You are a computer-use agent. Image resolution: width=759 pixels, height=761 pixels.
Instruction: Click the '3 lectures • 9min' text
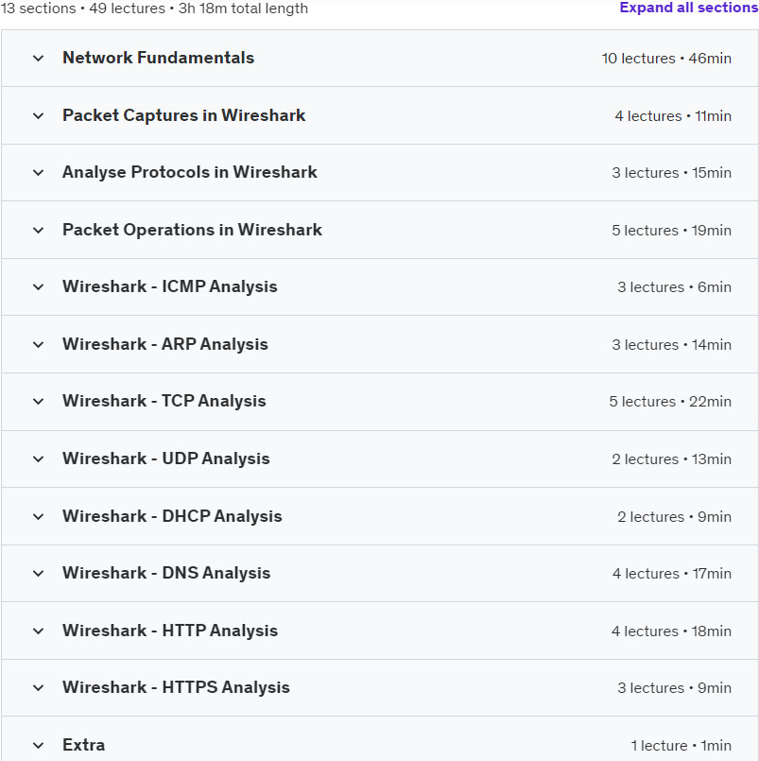(674, 687)
